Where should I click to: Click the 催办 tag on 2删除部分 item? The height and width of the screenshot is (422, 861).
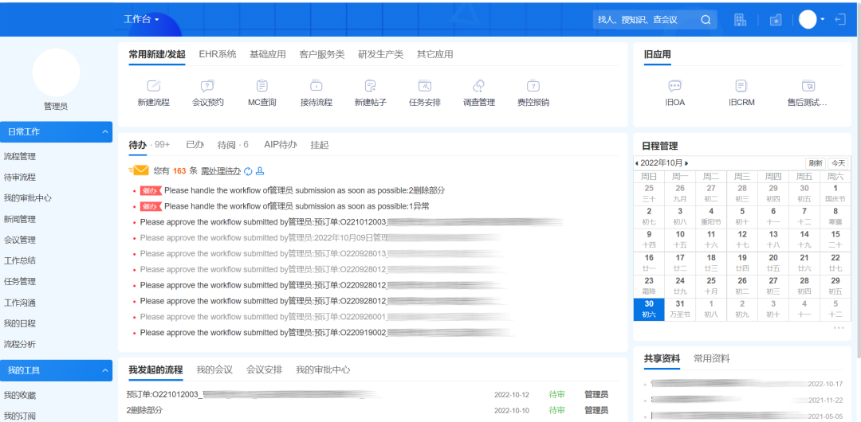[x=151, y=190]
